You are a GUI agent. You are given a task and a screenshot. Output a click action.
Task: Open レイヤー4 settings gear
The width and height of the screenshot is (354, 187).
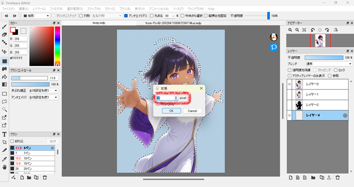point(345,115)
